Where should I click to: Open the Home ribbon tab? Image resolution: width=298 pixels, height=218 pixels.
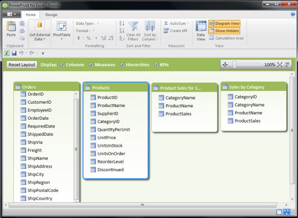click(31, 15)
